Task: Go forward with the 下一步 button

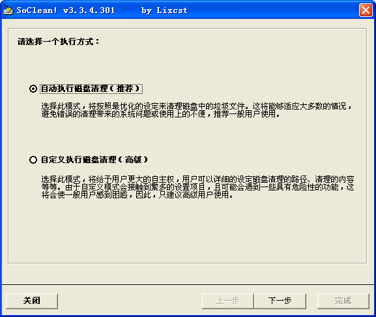Action: coord(280,301)
